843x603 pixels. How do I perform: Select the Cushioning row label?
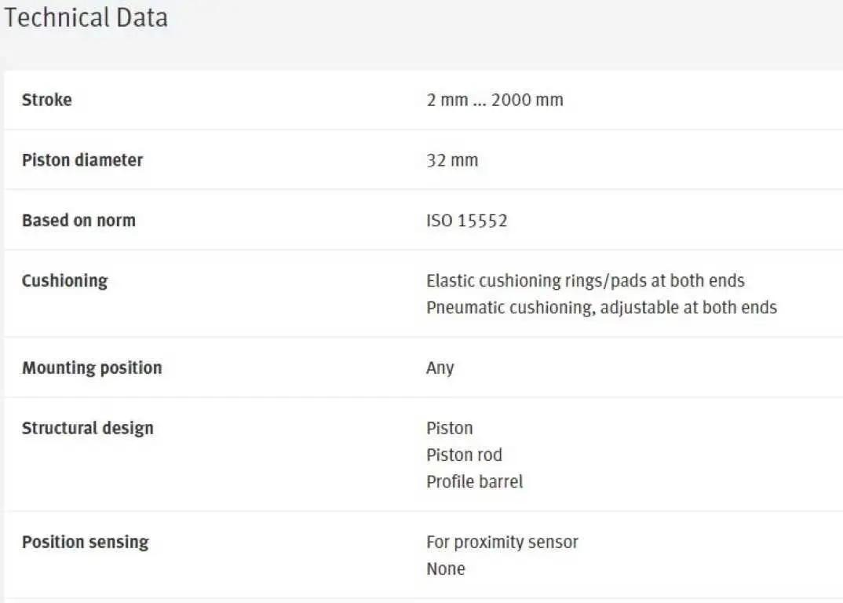point(64,281)
